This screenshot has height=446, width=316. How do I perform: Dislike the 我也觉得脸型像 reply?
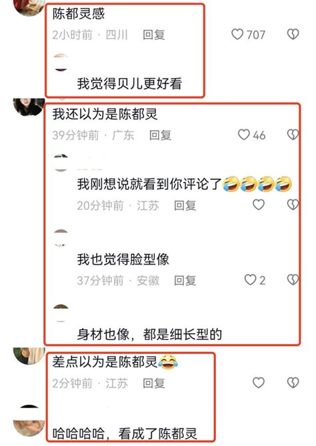(293, 280)
